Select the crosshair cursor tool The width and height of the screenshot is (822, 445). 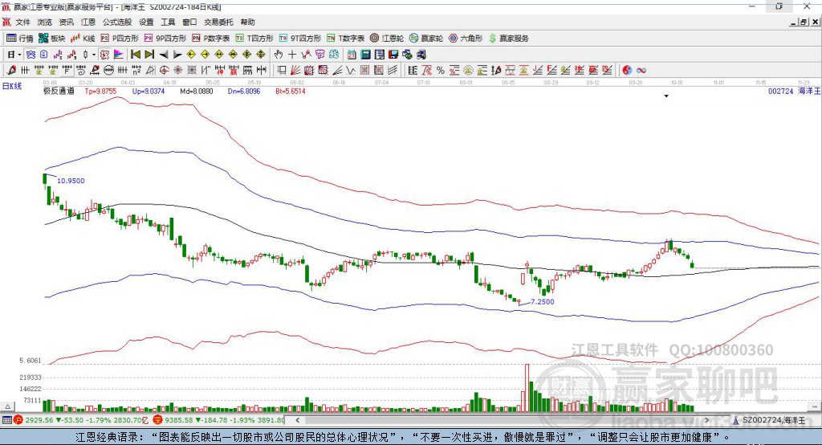pyautogui.click(x=292, y=55)
